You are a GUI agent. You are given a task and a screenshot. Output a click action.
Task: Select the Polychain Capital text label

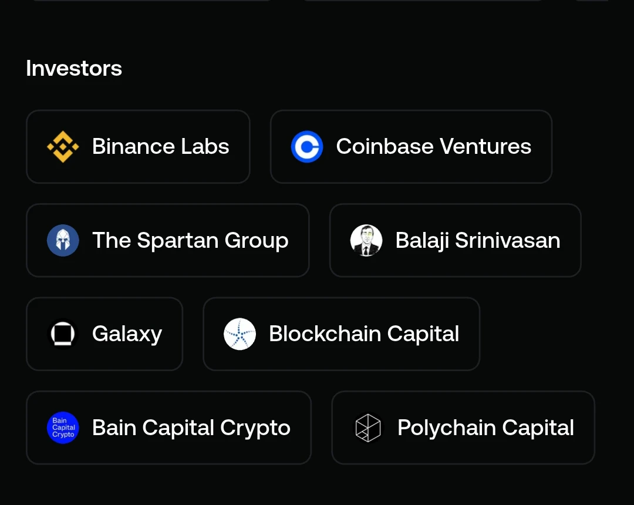485,427
